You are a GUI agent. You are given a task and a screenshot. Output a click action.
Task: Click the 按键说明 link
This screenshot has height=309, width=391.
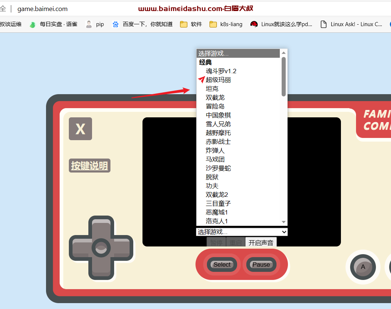[x=89, y=166]
